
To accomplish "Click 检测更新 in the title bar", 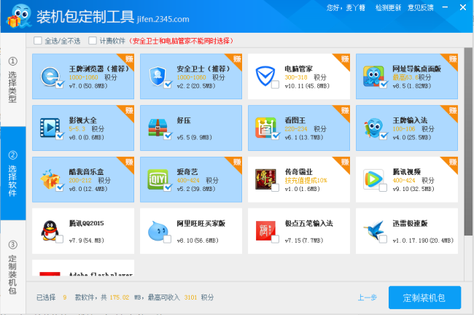I will tap(388, 7).
